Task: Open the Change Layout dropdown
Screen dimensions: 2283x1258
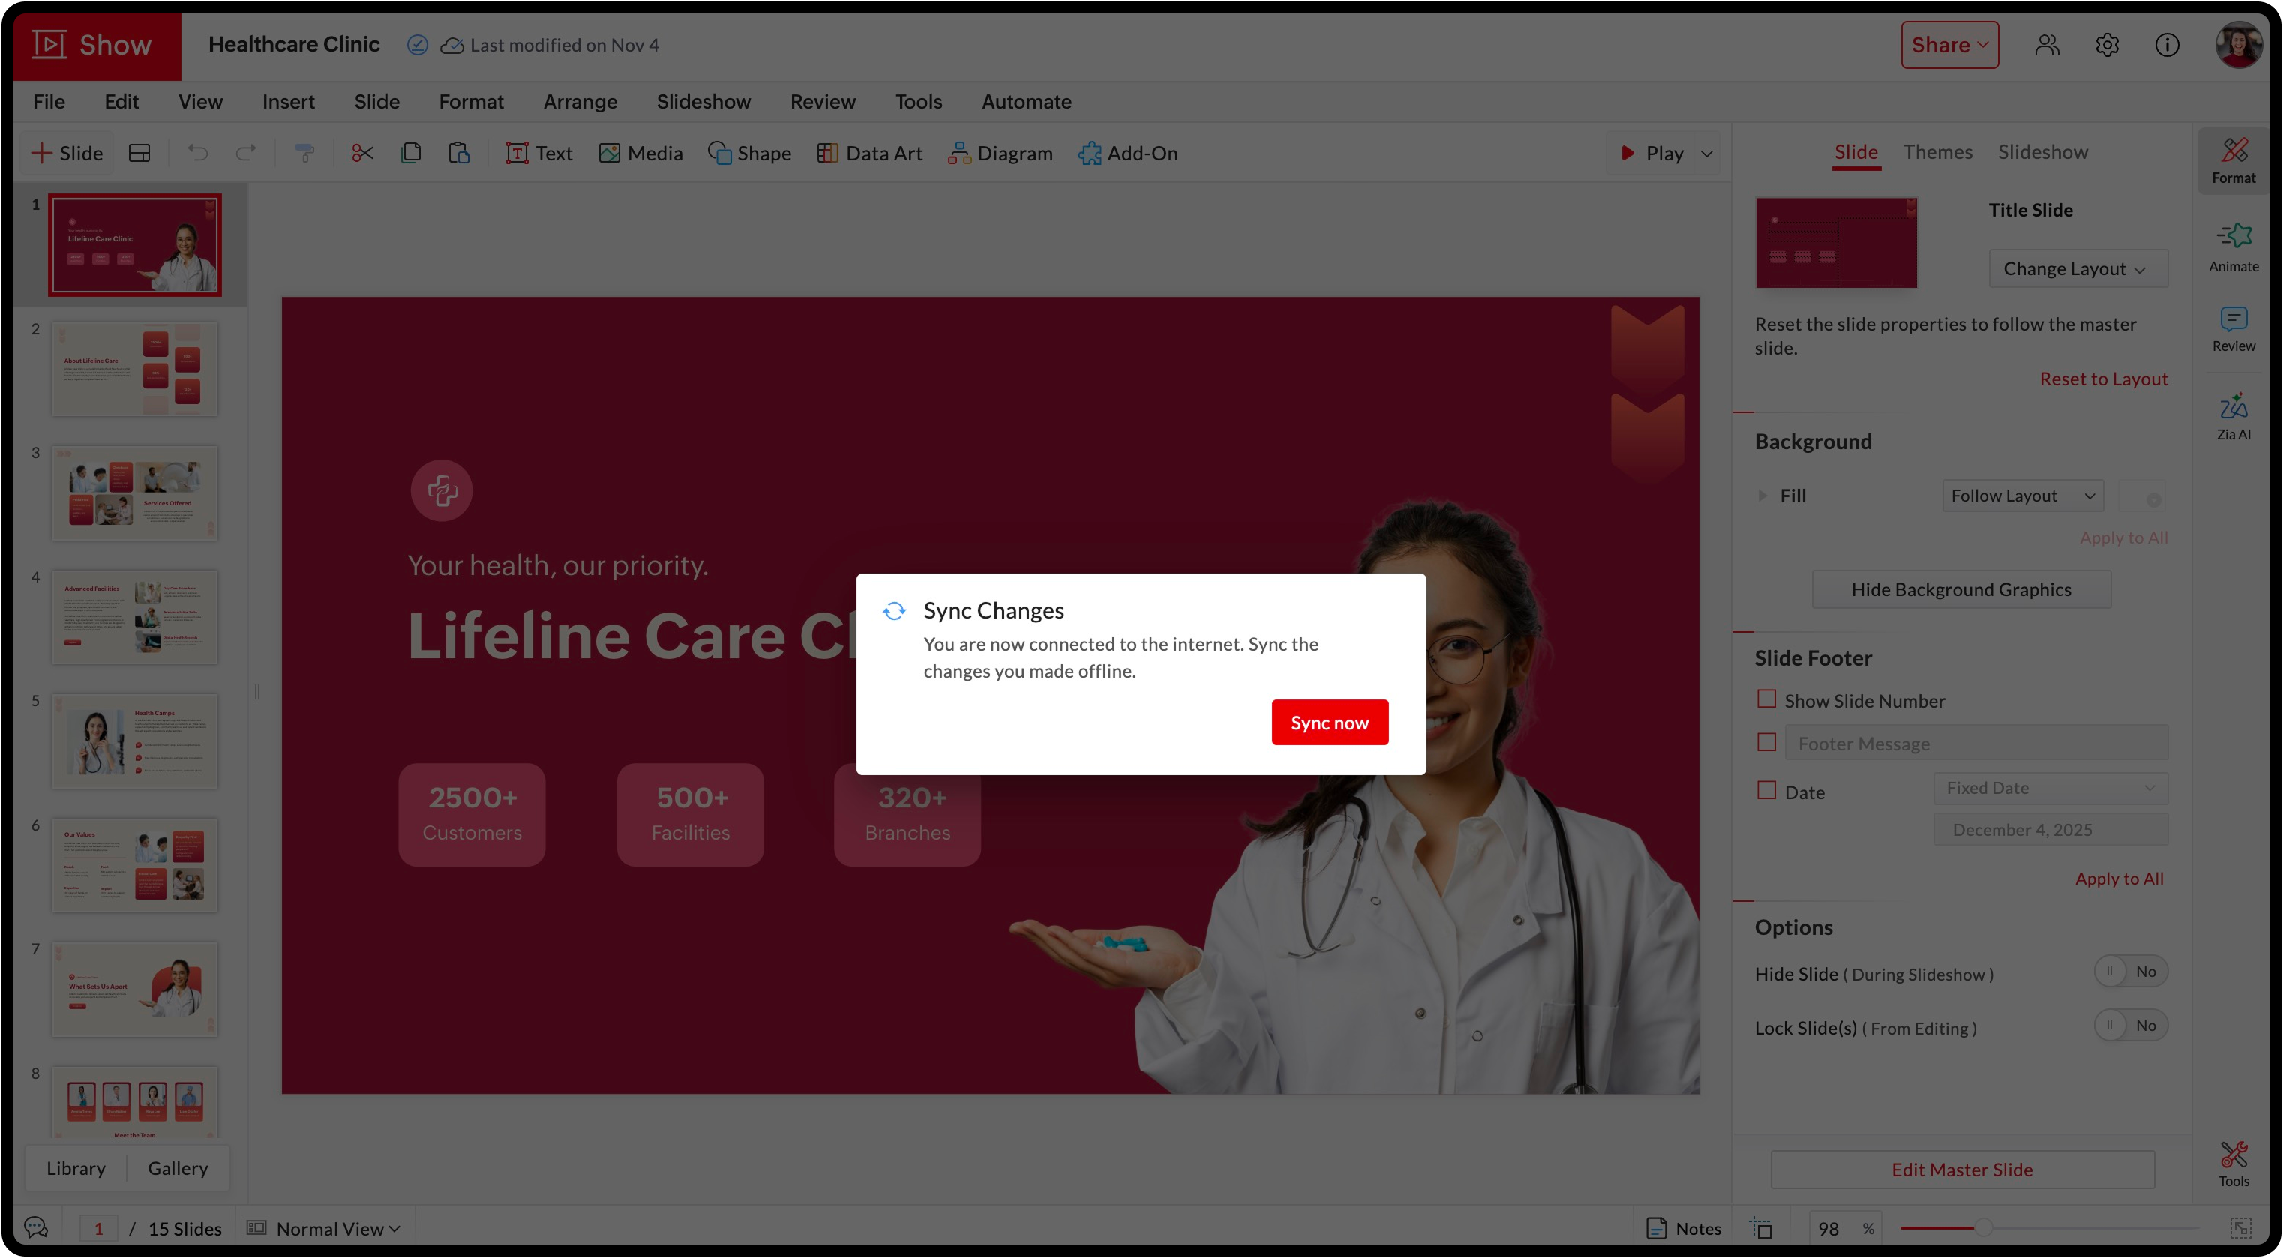Action: point(2077,268)
